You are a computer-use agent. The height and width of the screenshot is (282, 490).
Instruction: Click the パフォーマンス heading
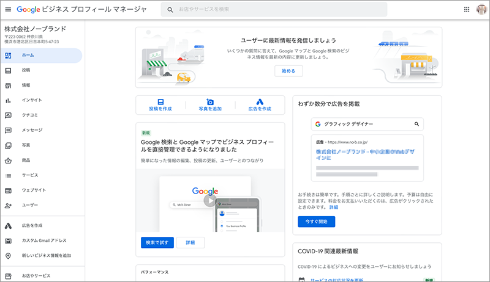point(155,272)
